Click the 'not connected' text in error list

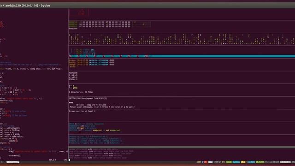click(x=112, y=130)
